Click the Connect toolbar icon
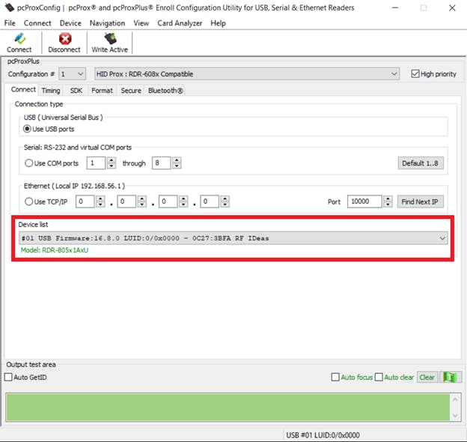This screenshot has width=467, height=442. 19,43
